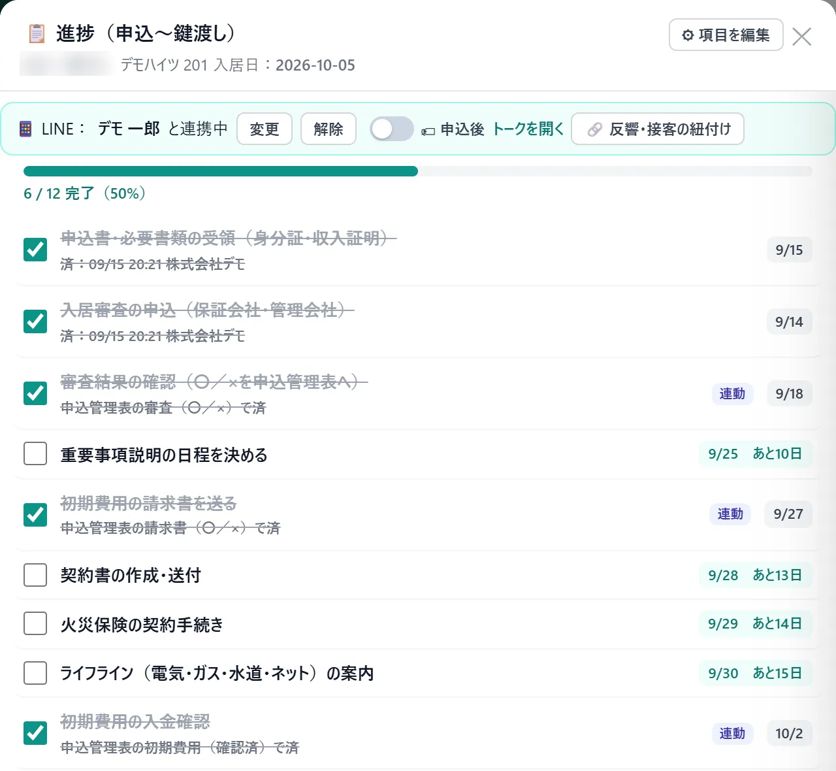Image resolution: width=836 pixels, height=771 pixels.
Task: Check 重要事項説明の日程を決める checkbox
Action: coord(35,453)
